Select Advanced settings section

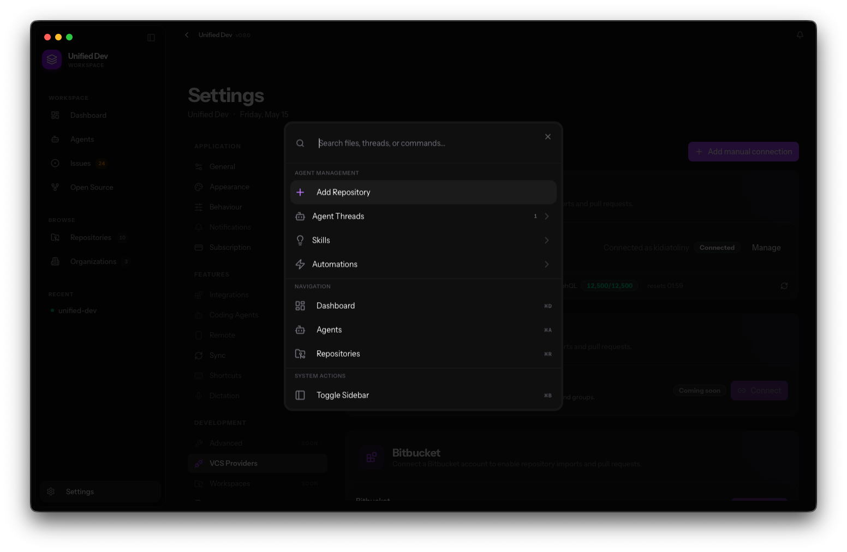[258, 443]
